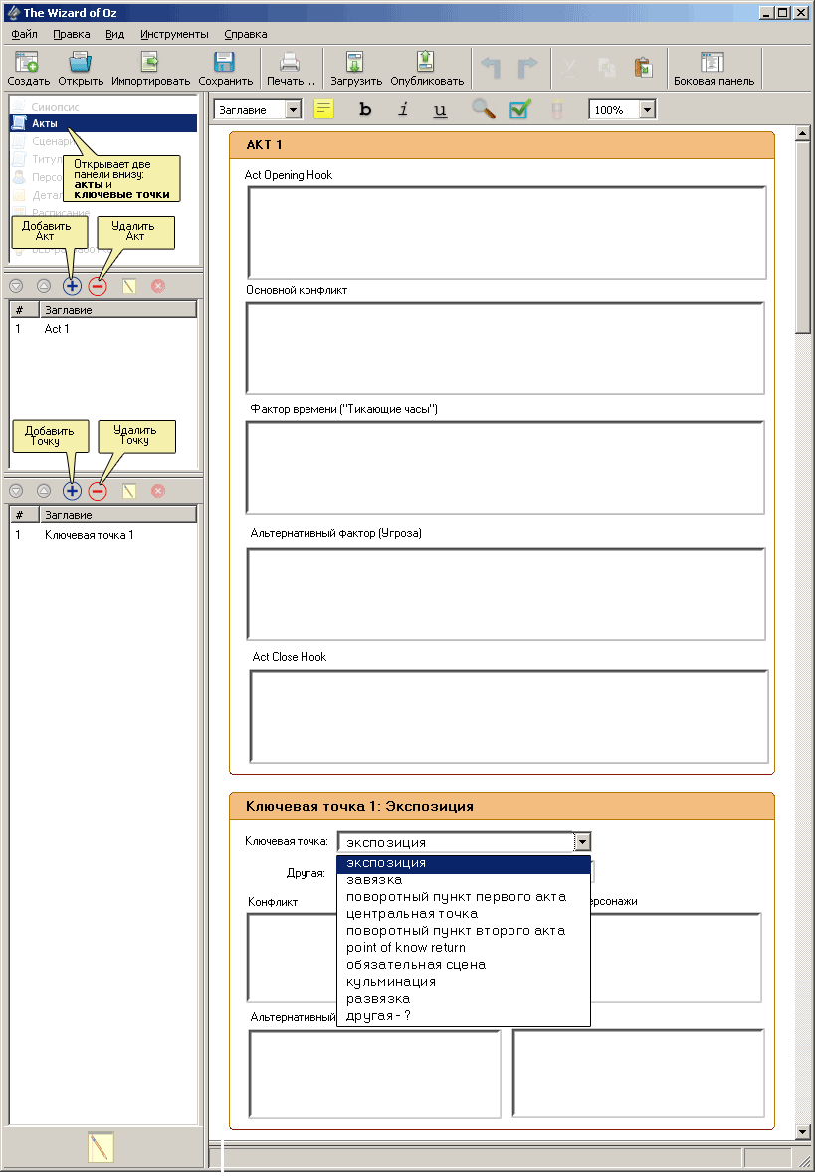Viewport: 815px width, 1176px height.
Task: Click the vertical scrollbar down arrow
Action: tap(803, 1132)
